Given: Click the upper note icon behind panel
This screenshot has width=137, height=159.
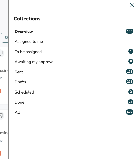Looking at the screenshot, I should point(1,53).
